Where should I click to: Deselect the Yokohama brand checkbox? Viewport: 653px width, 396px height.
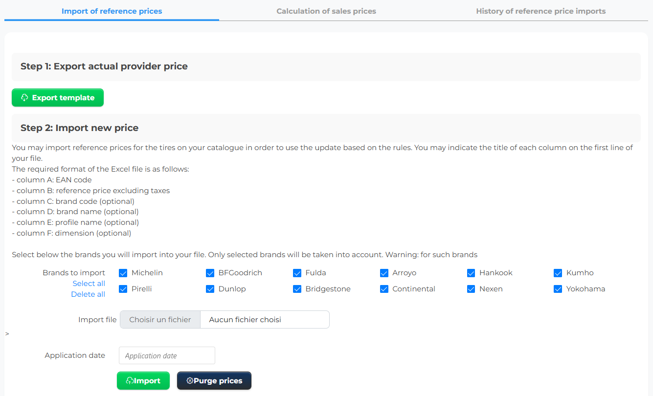(x=558, y=289)
